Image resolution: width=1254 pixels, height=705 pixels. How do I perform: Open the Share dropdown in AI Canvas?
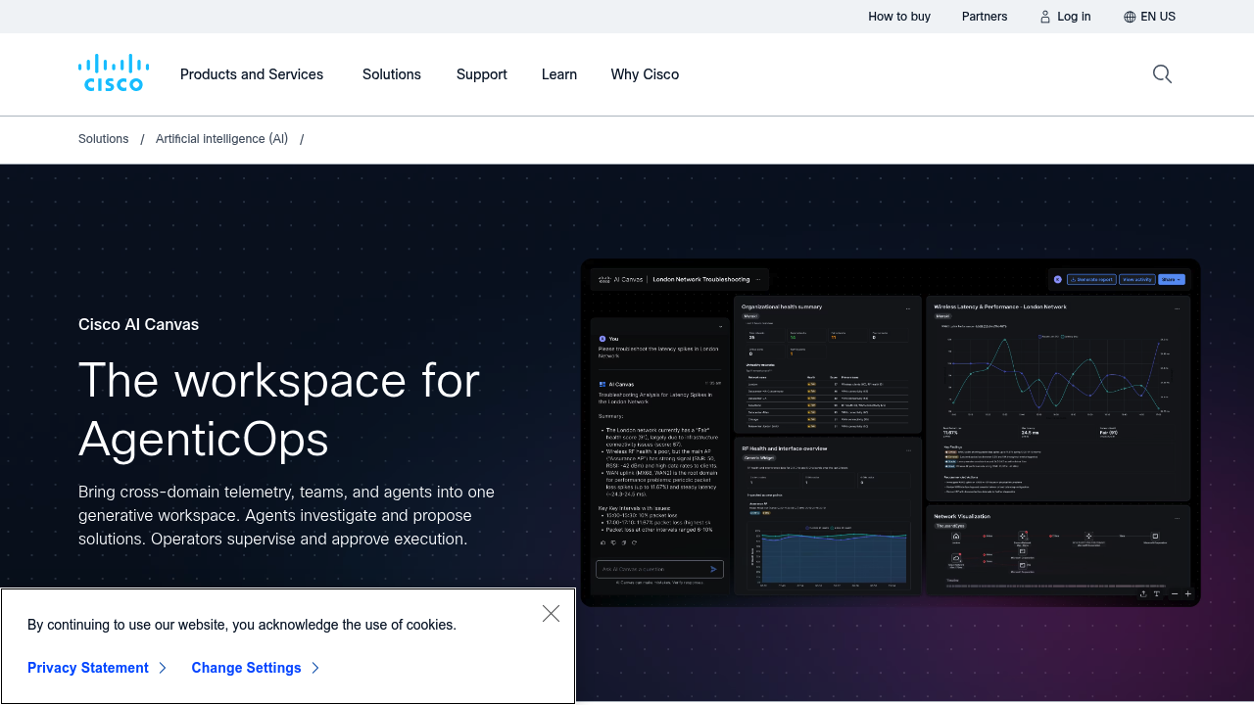click(1171, 279)
